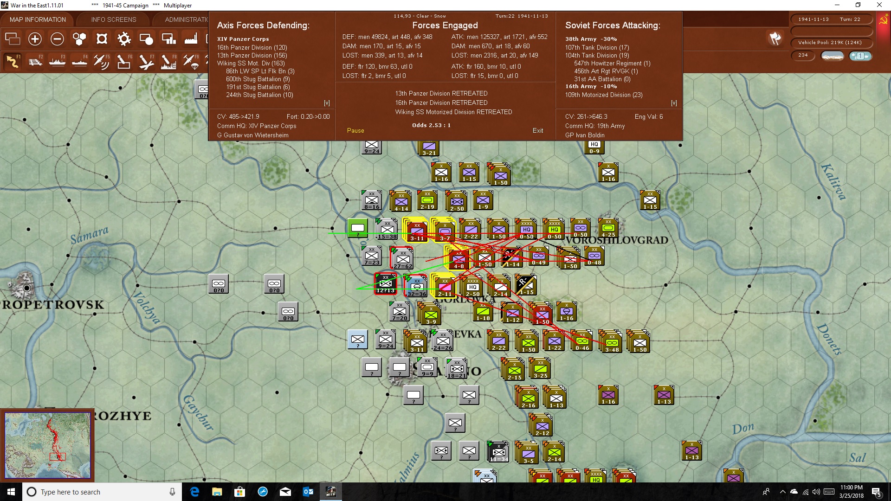Select F8 bomb city mode
This screenshot has width=891, height=501.
coord(168,61)
